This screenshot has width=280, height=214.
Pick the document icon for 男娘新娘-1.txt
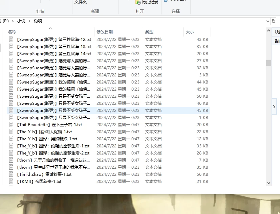[x=11, y=139]
